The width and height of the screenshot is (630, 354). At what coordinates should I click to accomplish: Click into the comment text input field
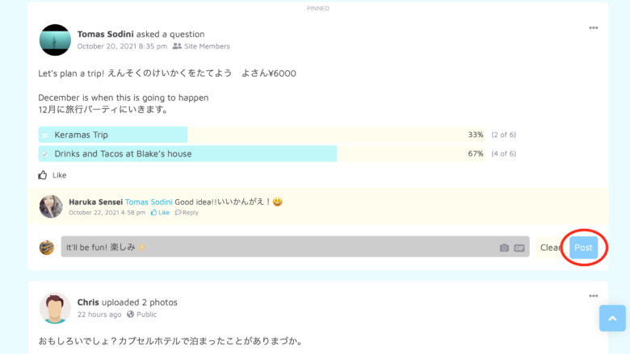coord(275,247)
